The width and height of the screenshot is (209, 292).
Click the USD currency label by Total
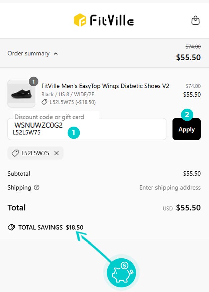[168, 208]
